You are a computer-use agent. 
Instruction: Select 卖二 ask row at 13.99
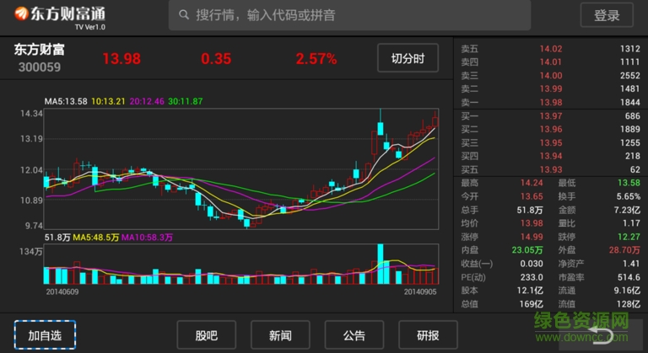click(x=550, y=88)
